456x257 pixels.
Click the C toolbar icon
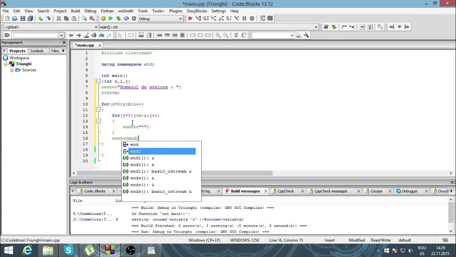click(x=244, y=35)
